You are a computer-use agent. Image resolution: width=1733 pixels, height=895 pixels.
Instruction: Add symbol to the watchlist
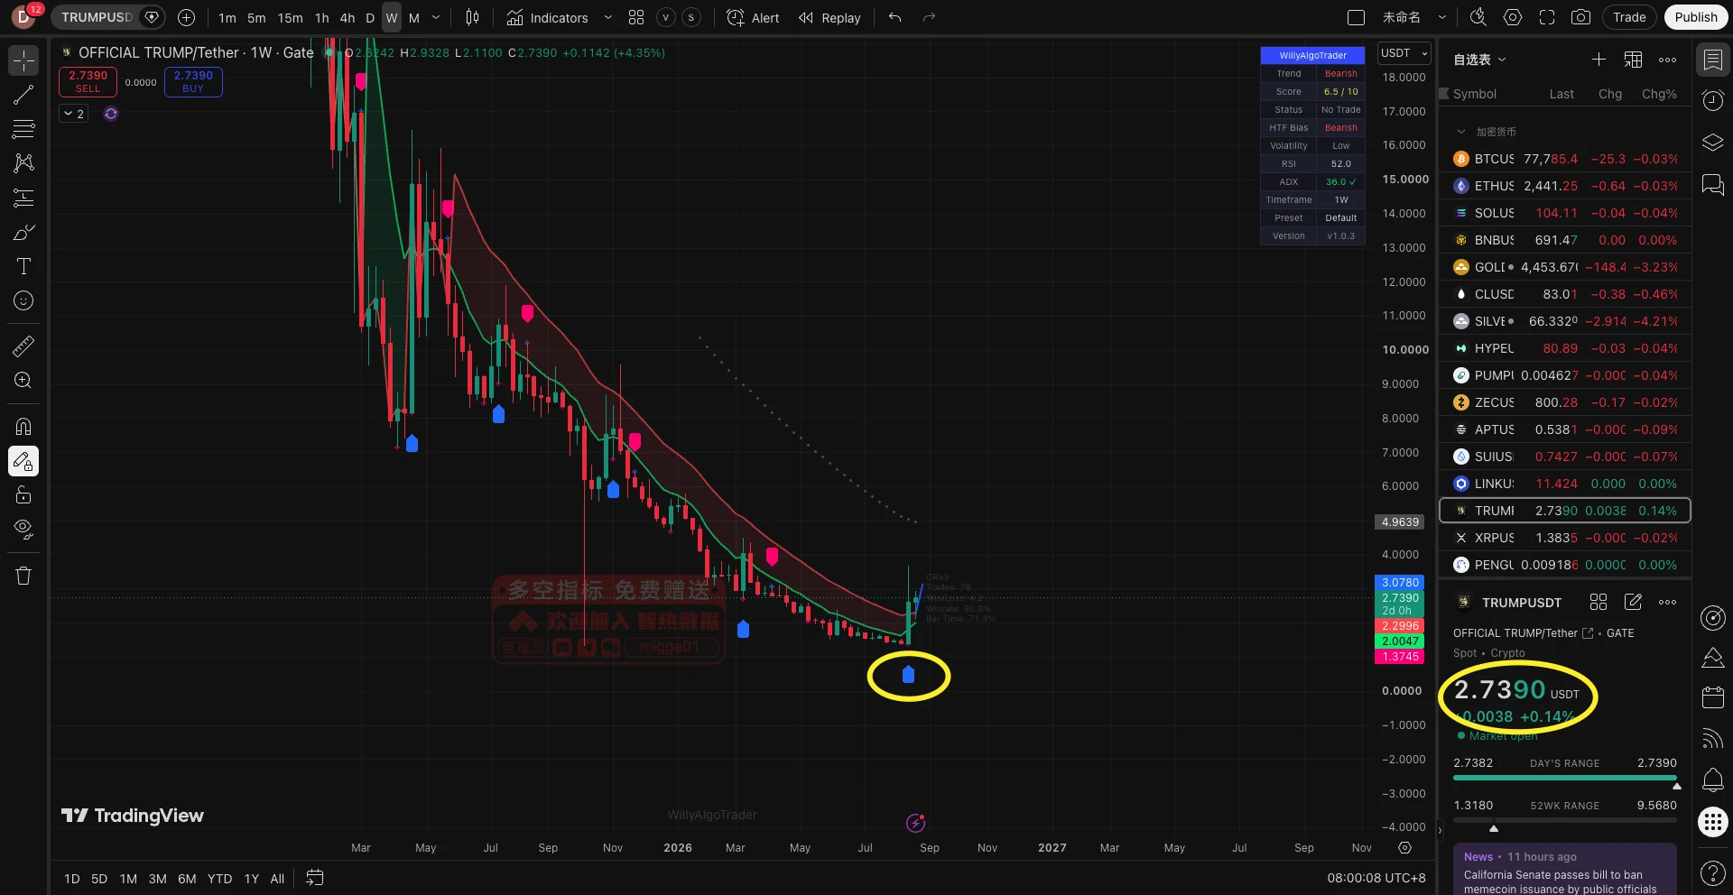(1599, 60)
